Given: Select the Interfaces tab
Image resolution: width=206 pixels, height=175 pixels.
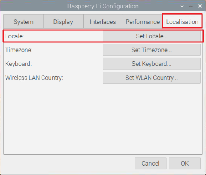Looking at the screenshot, I should [103, 21].
